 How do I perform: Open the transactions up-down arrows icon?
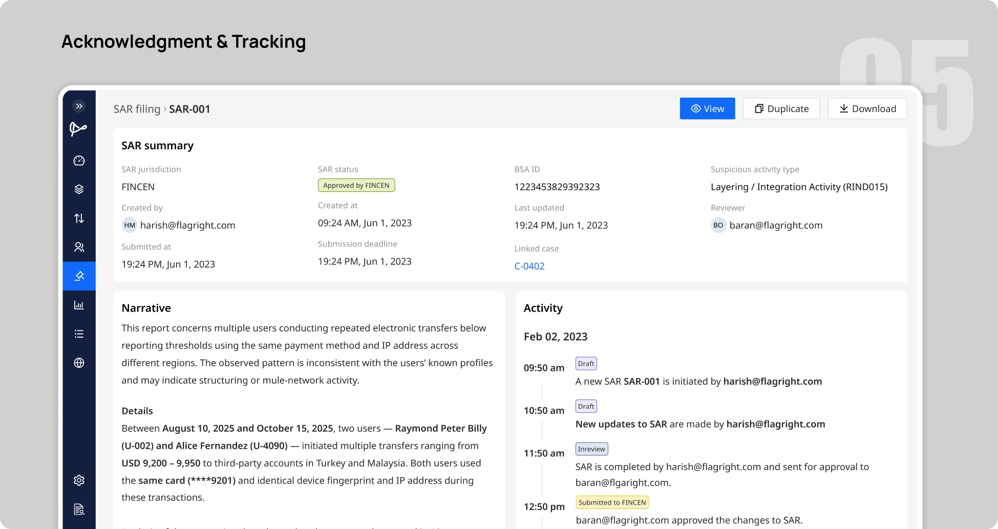79,218
